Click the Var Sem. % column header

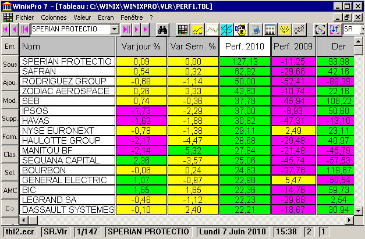193,47
